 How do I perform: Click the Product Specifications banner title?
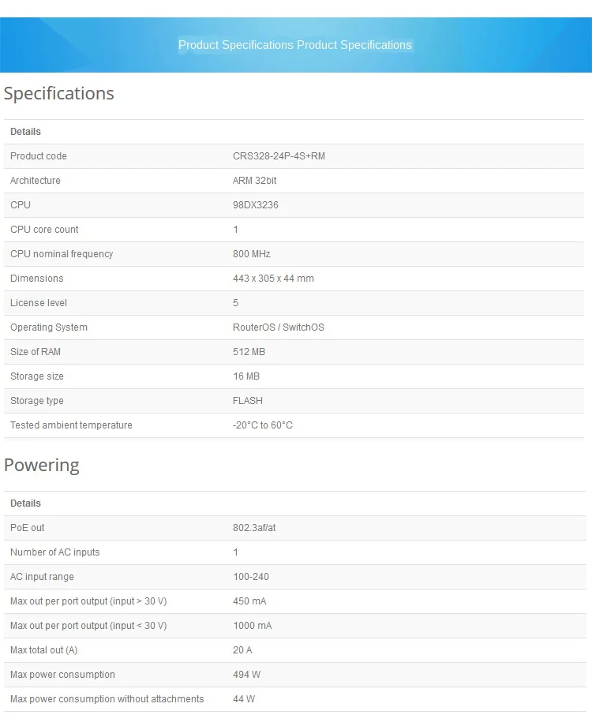[x=295, y=45]
